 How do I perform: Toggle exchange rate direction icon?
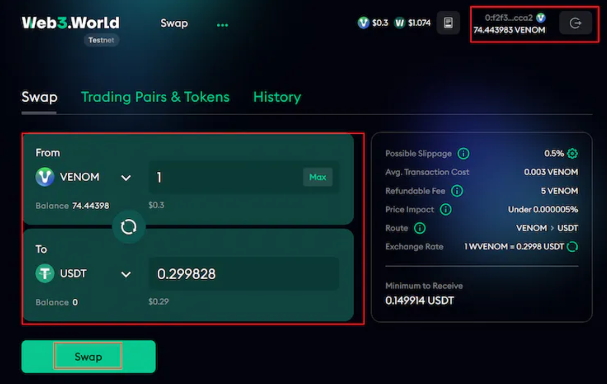click(572, 247)
